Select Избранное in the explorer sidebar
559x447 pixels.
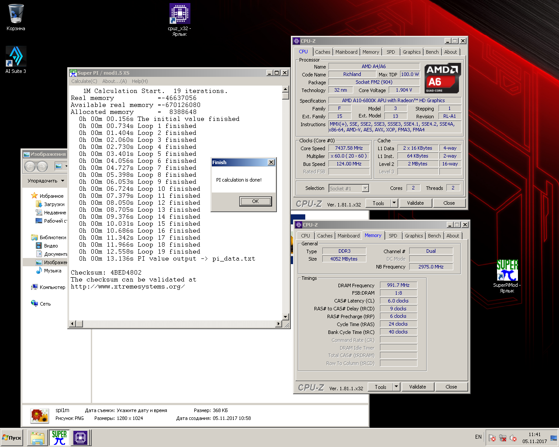point(48,196)
